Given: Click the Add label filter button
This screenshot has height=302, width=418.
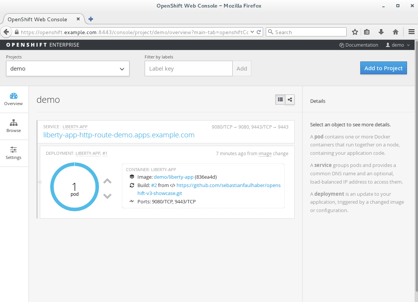Looking at the screenshot, I should click(242, 69).
